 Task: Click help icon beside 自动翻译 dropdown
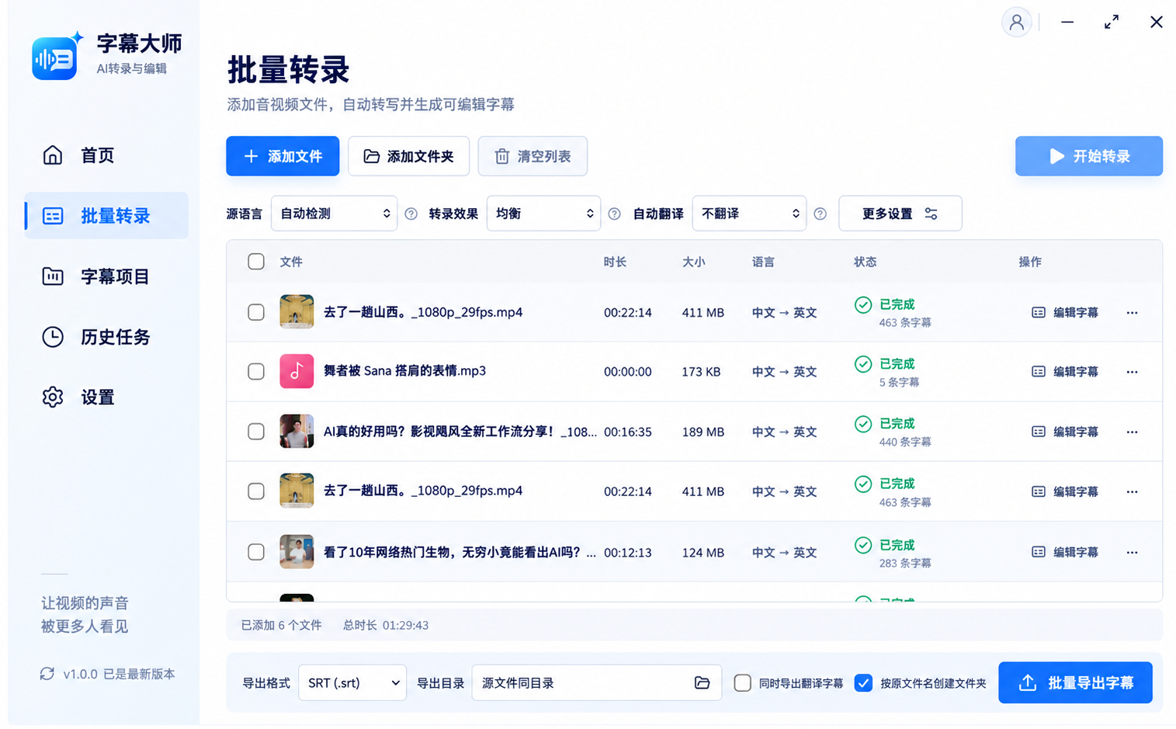[820, 213]
